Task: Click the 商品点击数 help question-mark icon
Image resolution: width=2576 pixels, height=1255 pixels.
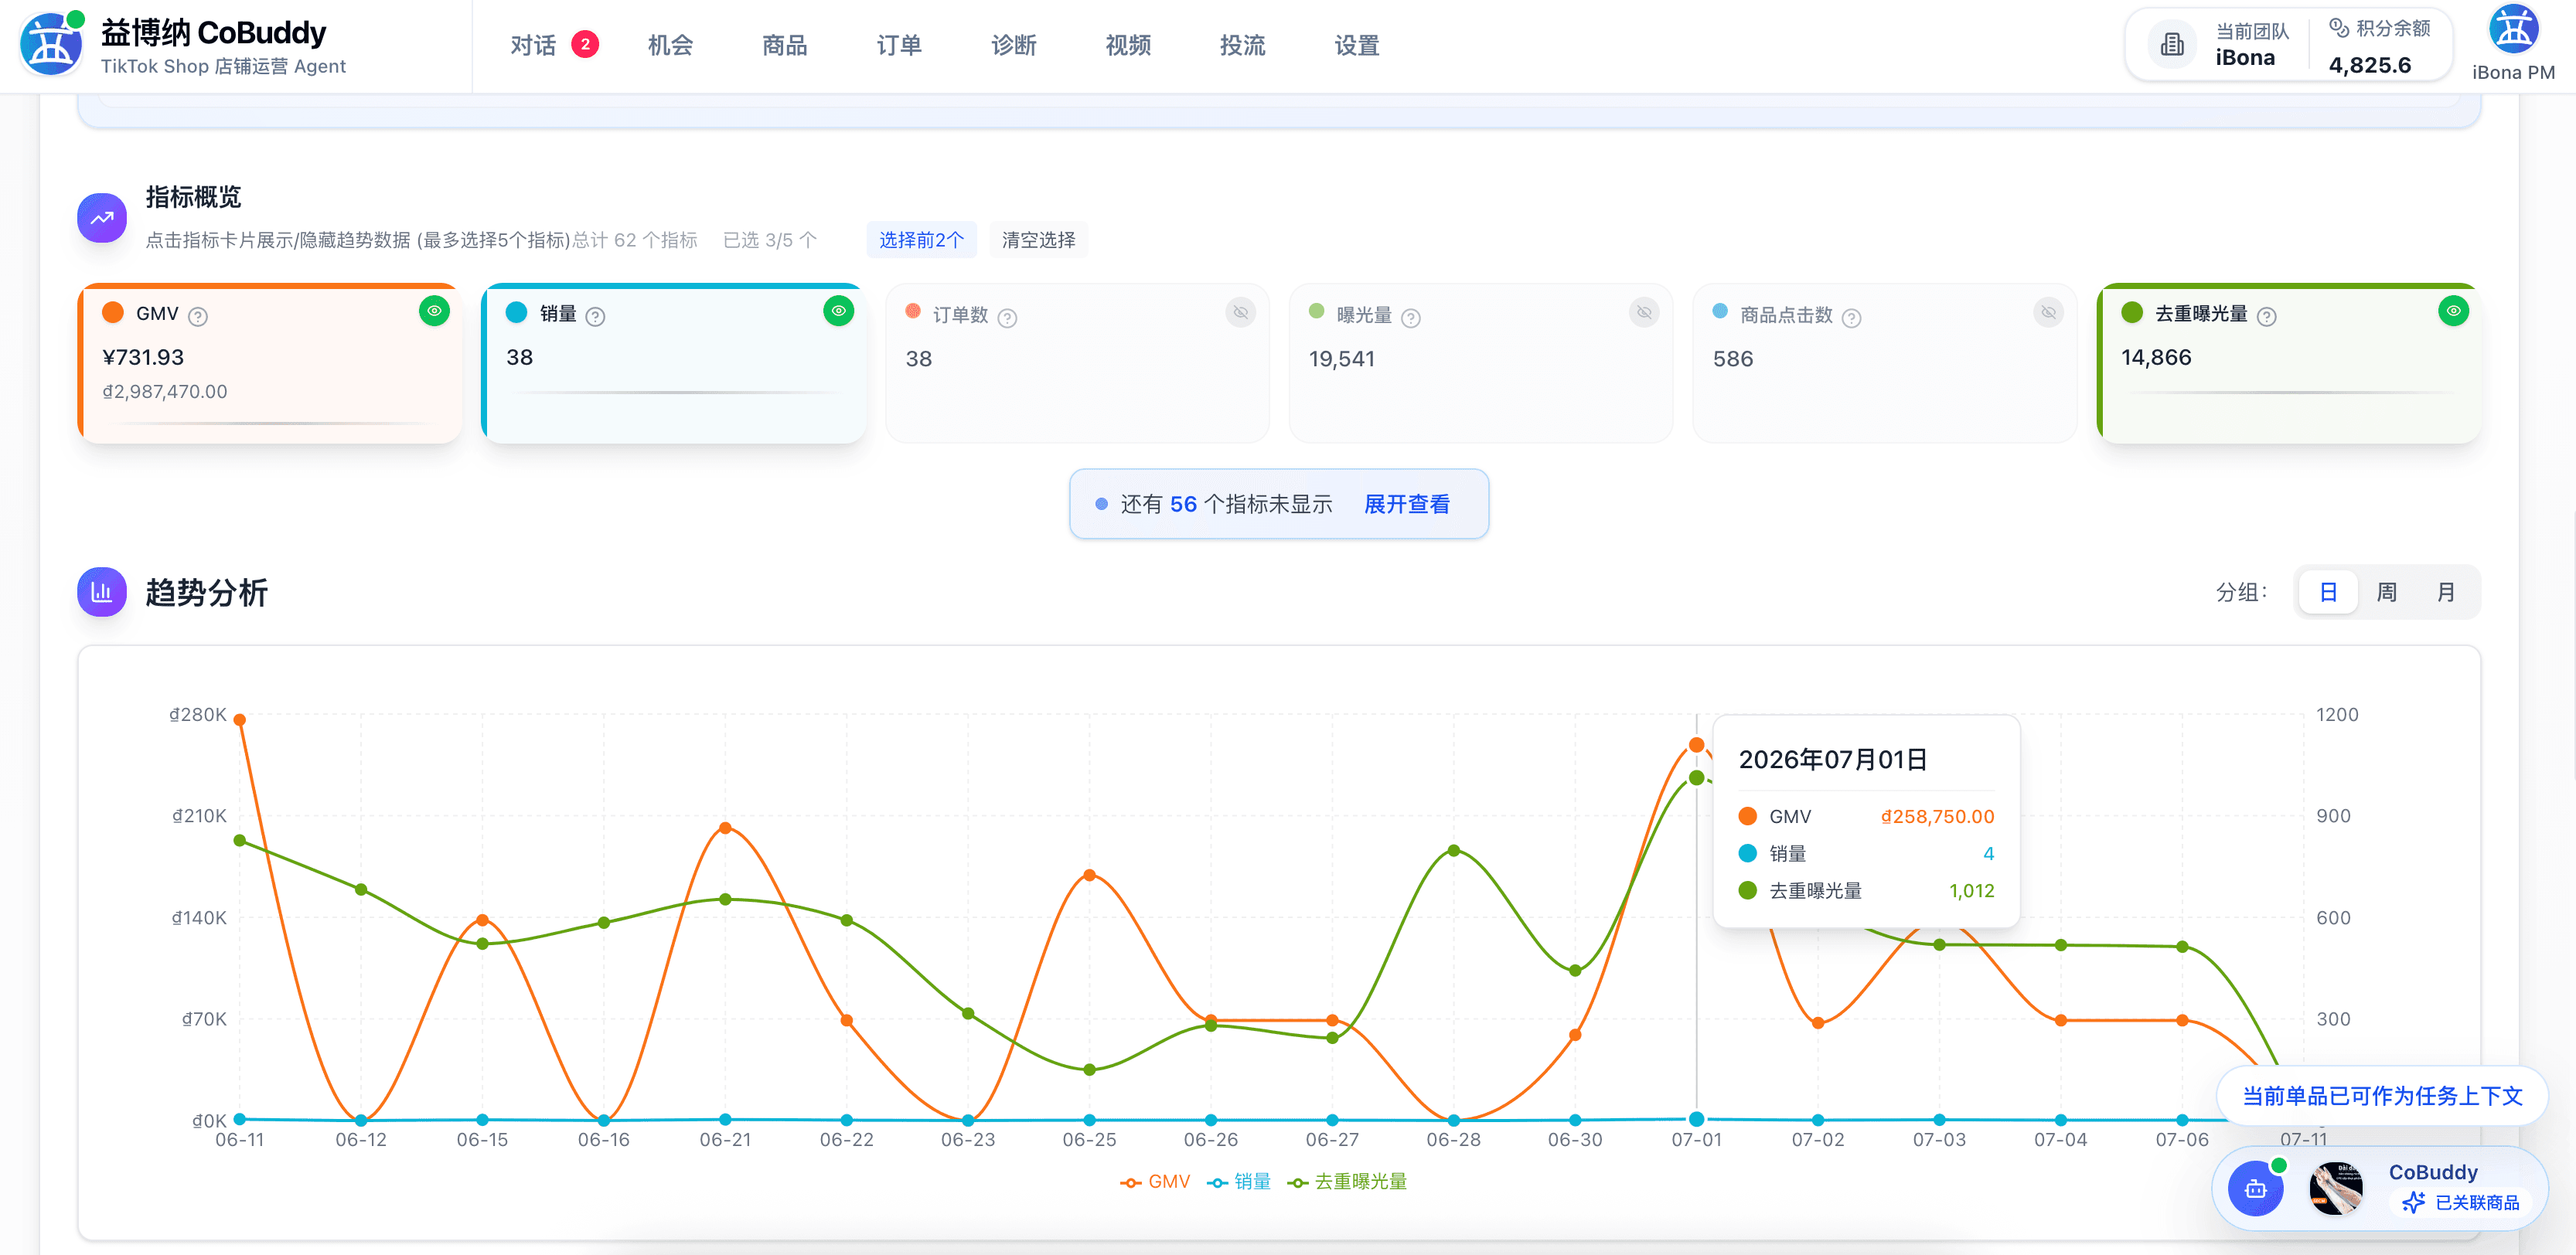Action: click(1851, 318)
